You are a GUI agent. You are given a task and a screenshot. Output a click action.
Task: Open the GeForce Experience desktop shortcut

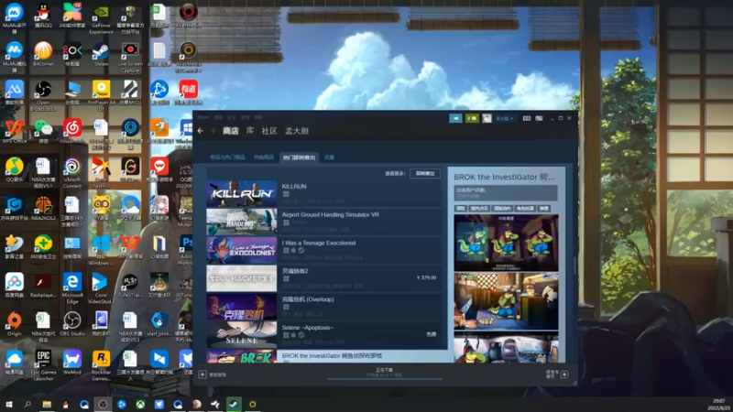pos(101,19)
